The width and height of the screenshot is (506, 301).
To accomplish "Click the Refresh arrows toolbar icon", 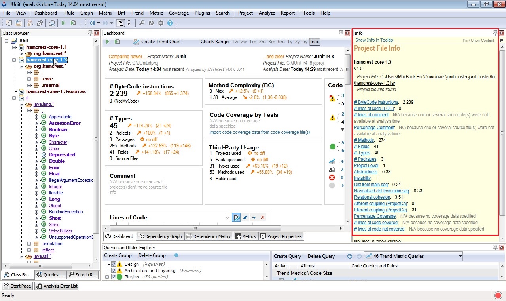I will 151,23.
